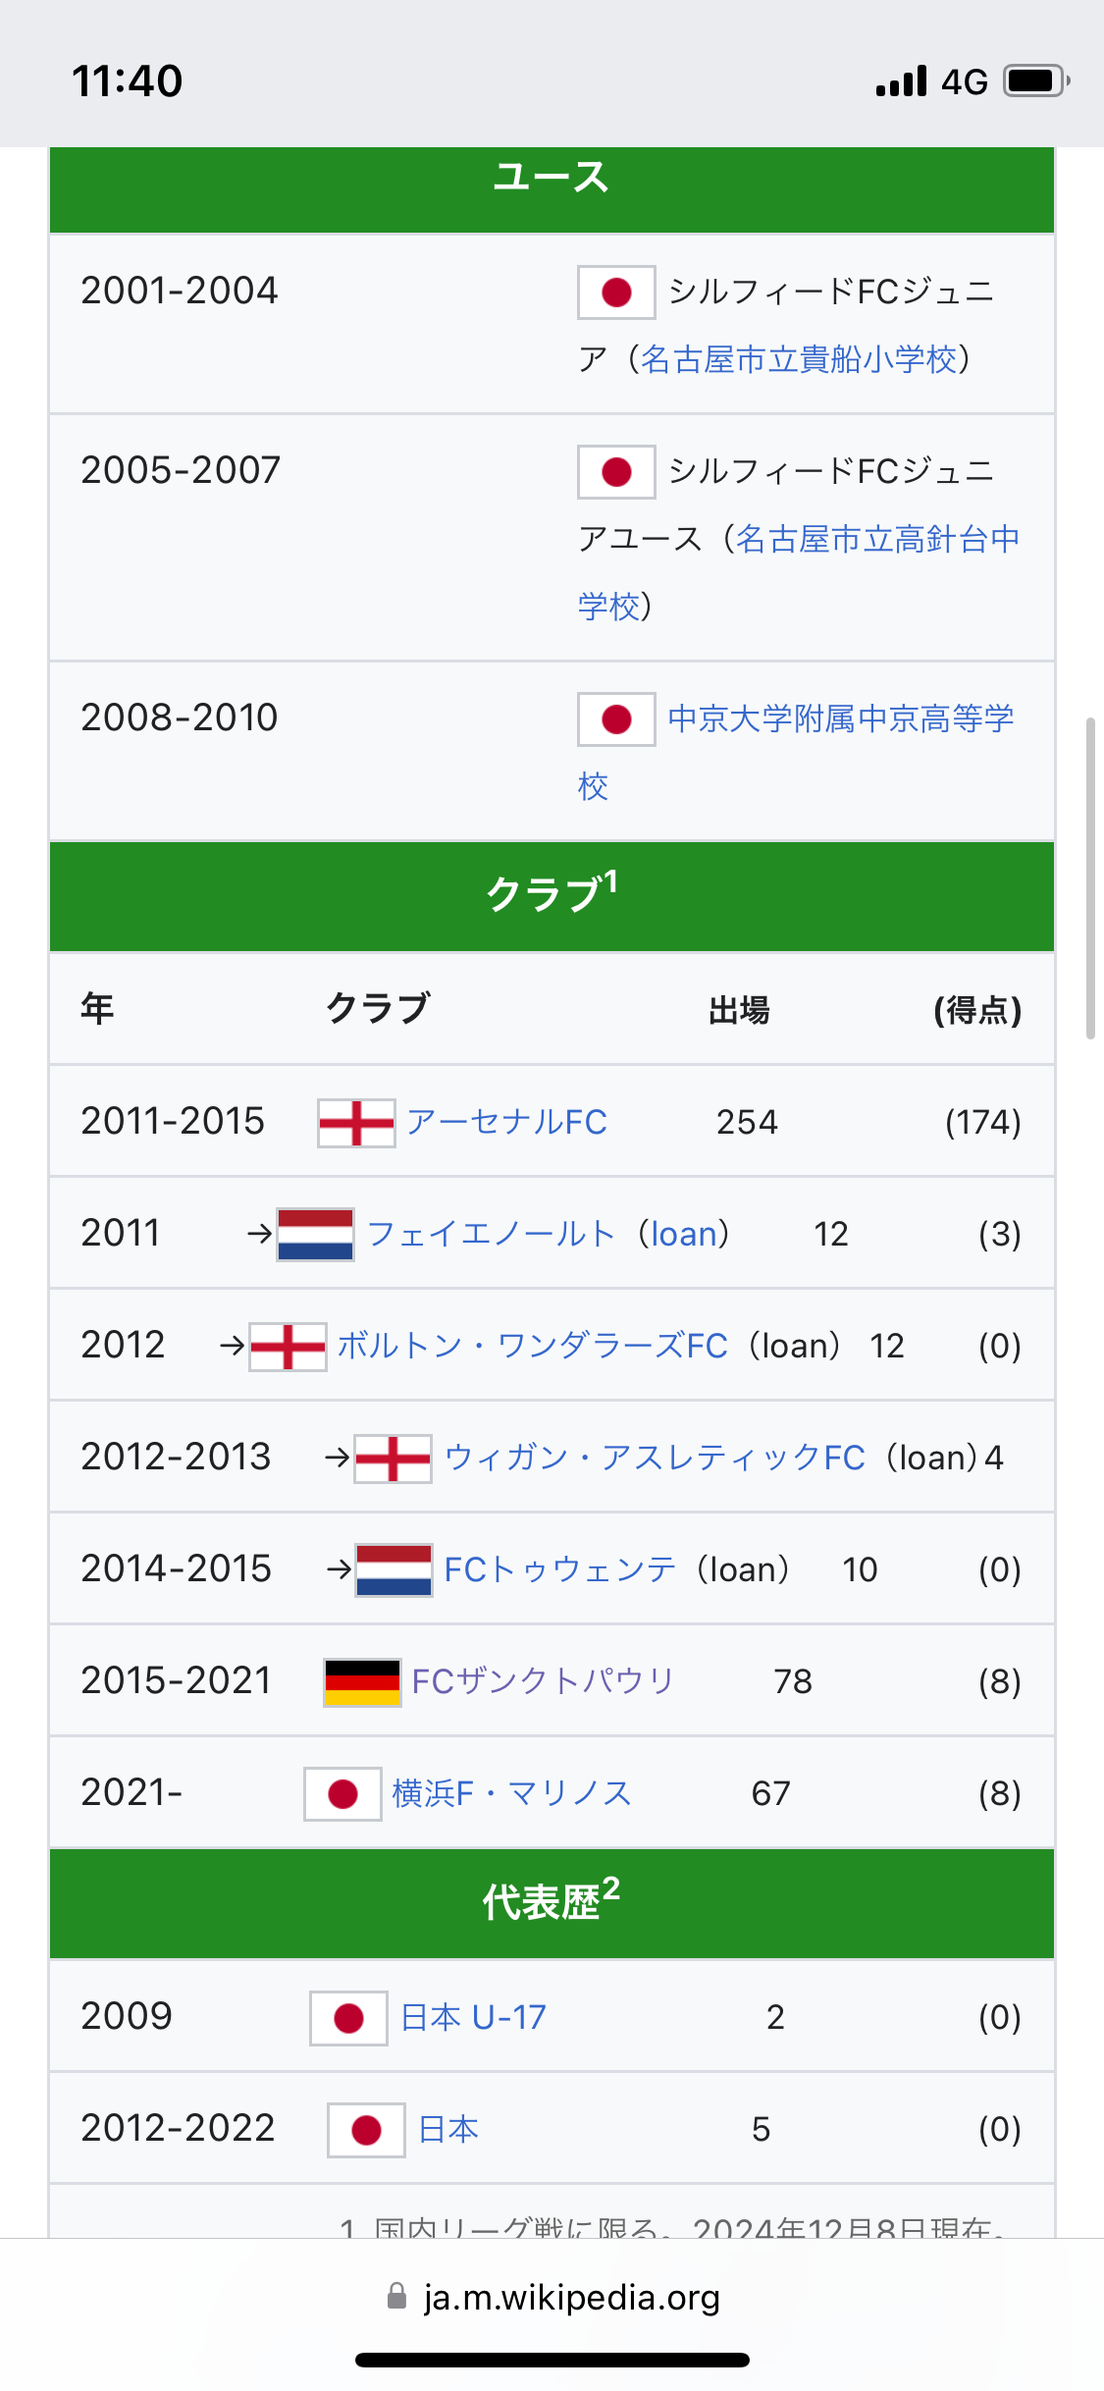Screen dimensions: 1104x2391
Task: Tap the German flag beside FCザンクトパウリ
Action: [362, 1682]
